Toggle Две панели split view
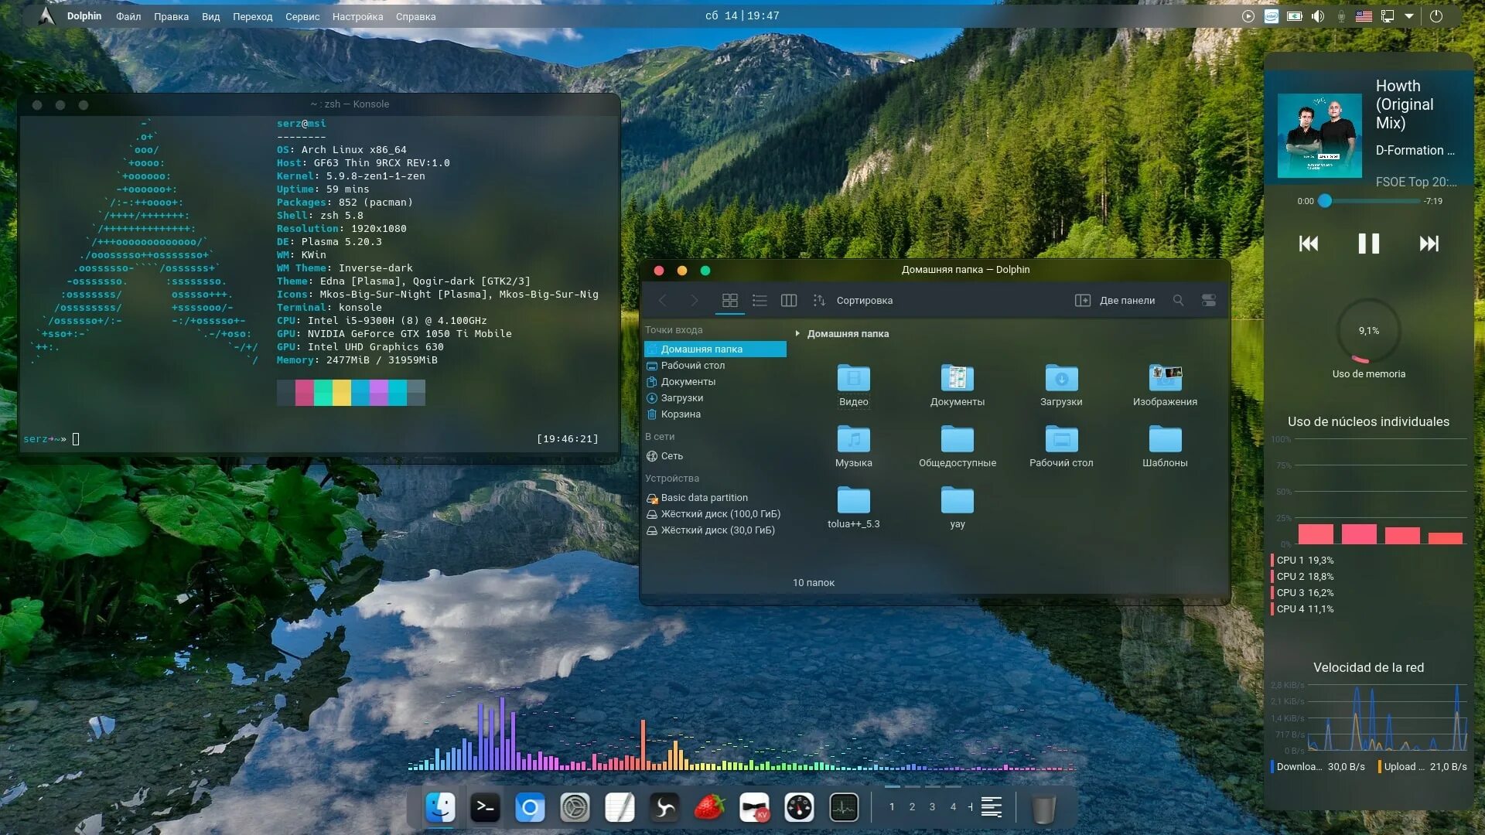1485x835 pixels. pyautogui.click(x=1115, y=300)
